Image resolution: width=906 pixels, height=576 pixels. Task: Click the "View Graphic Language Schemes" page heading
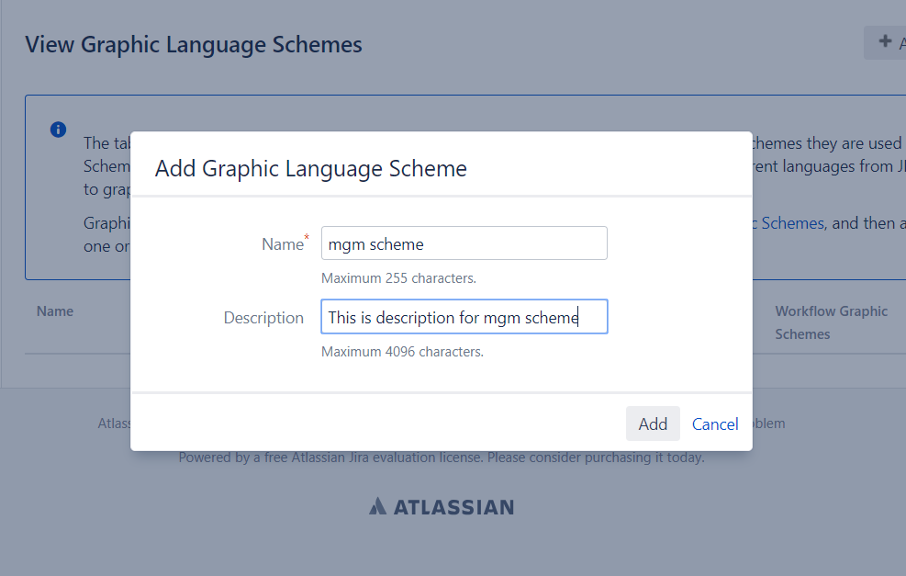point(194,44)
